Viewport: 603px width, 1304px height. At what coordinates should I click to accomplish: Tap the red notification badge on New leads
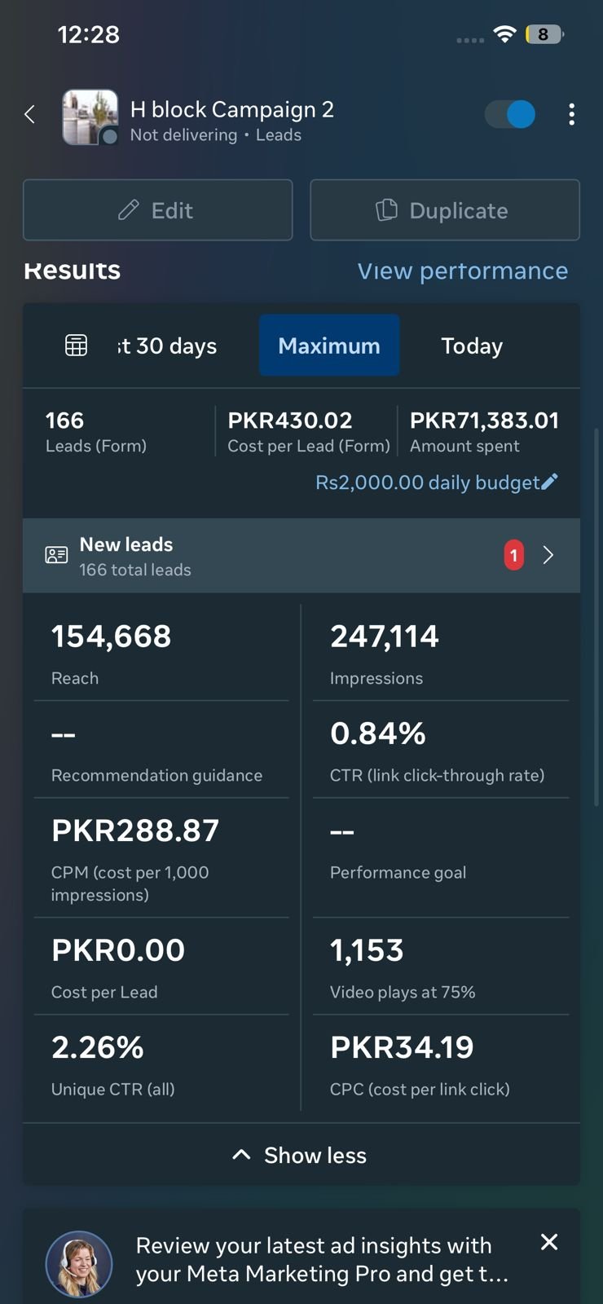click(513, 556)
